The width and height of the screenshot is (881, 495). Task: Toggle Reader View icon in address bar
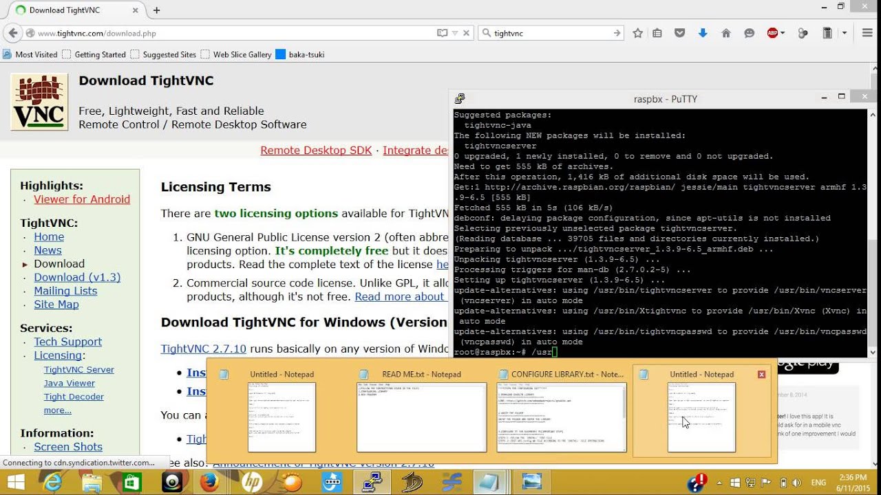[x=443, y=33]
